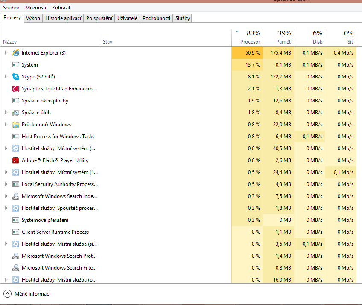This screenshot has height=305, width=362.
Task: Click the 122,7 MB Skype memory cell
Action: click(278, 77)
